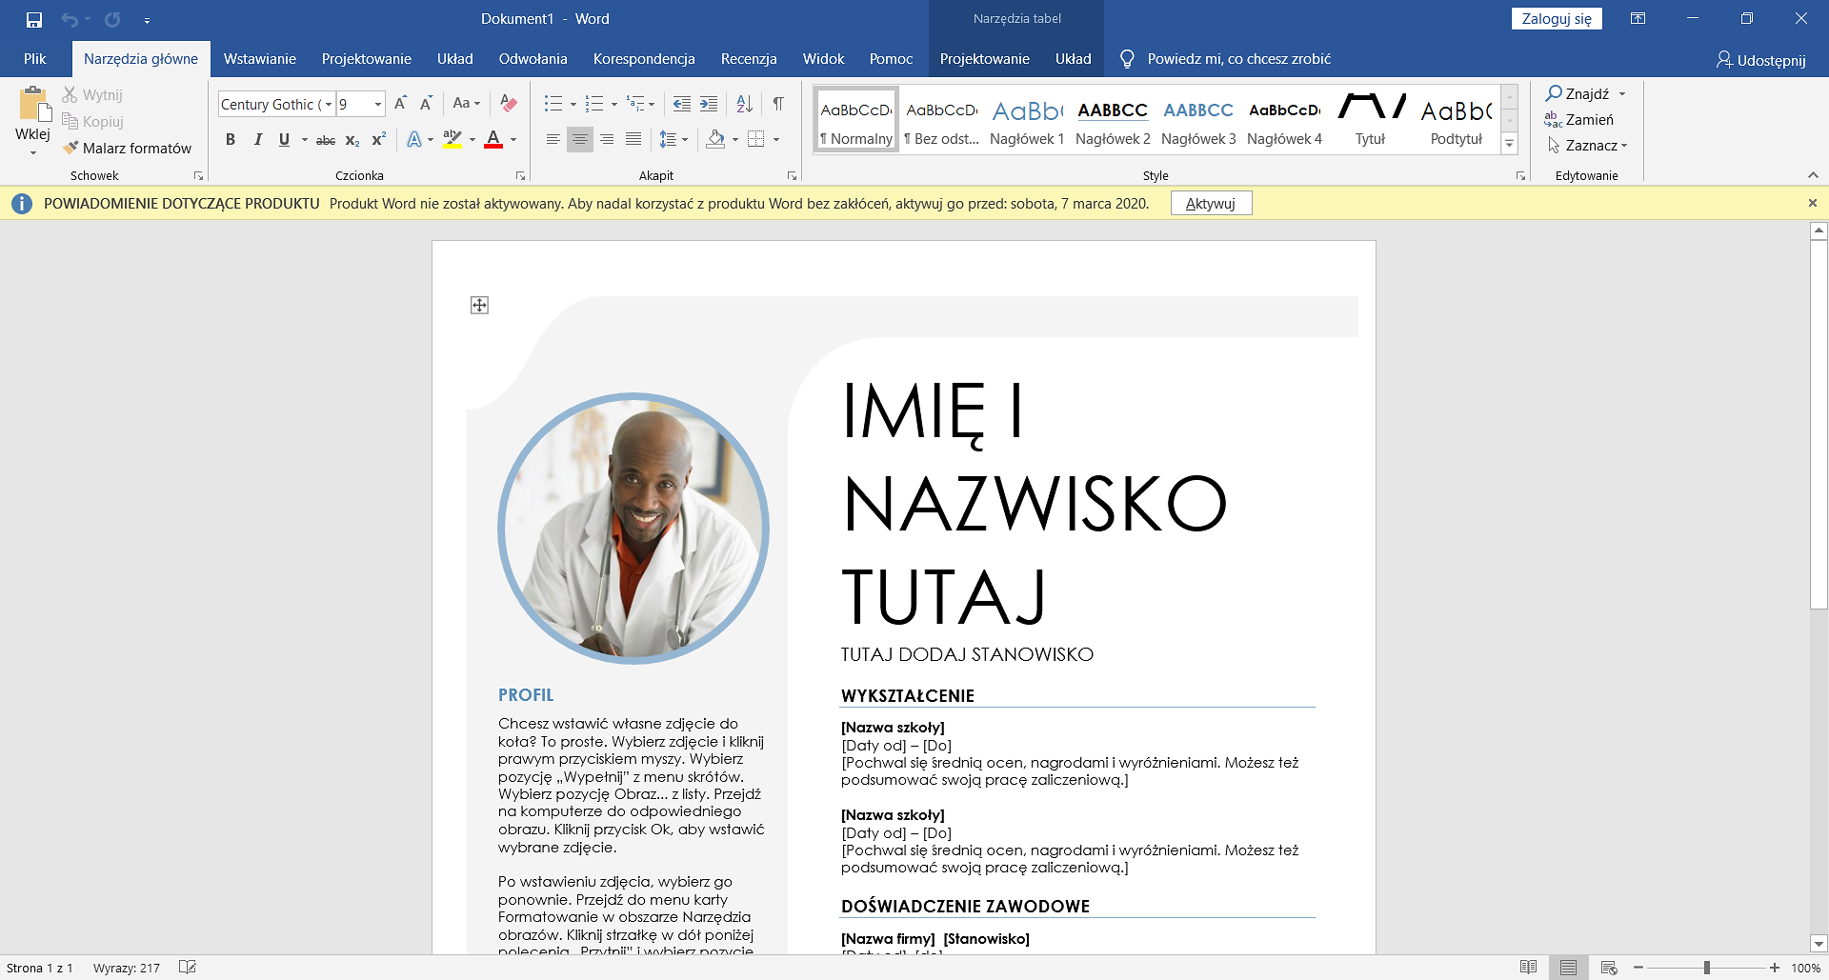Click the Aktywuj button

1211,203
